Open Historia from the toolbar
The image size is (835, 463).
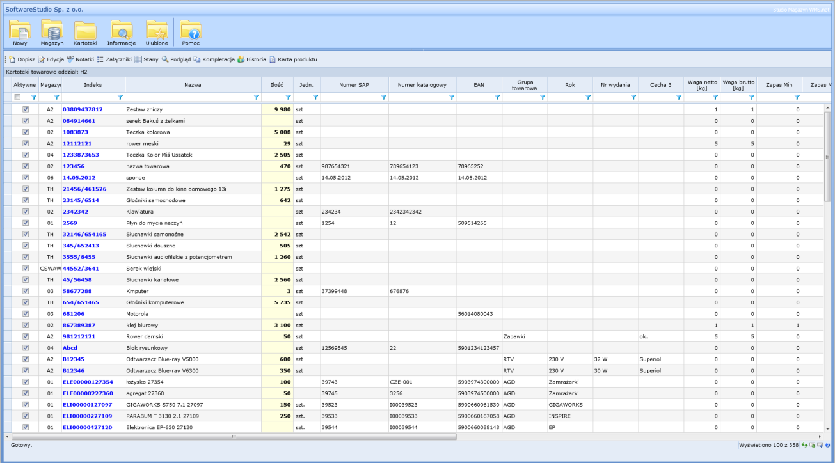[x=251, y=59]
